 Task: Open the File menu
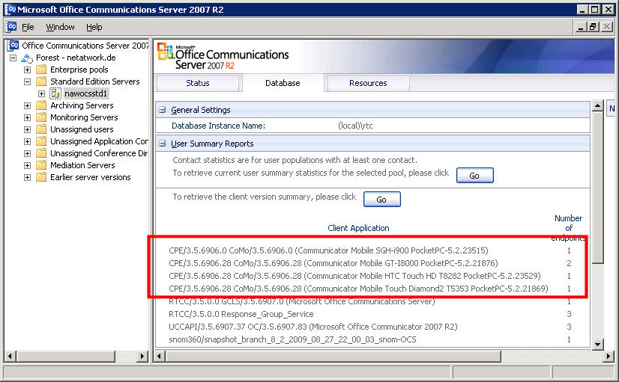[28, 27]
